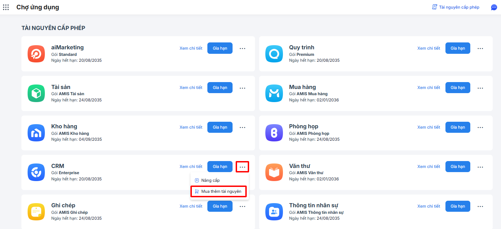Screen dimensions: 501x229
Task: Open the chat bubble icon at top right
Action: coord(494,7)
